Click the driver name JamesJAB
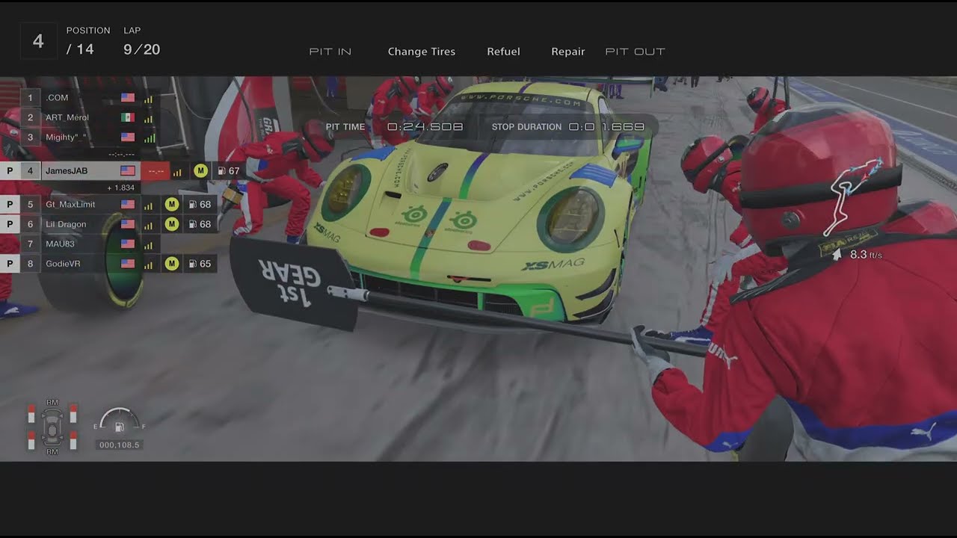957x538 pixels. [x=67, y=170]
